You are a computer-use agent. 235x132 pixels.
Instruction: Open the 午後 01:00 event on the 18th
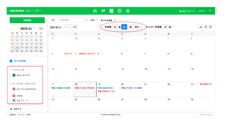pyautogui.click(x=84, y=88)
